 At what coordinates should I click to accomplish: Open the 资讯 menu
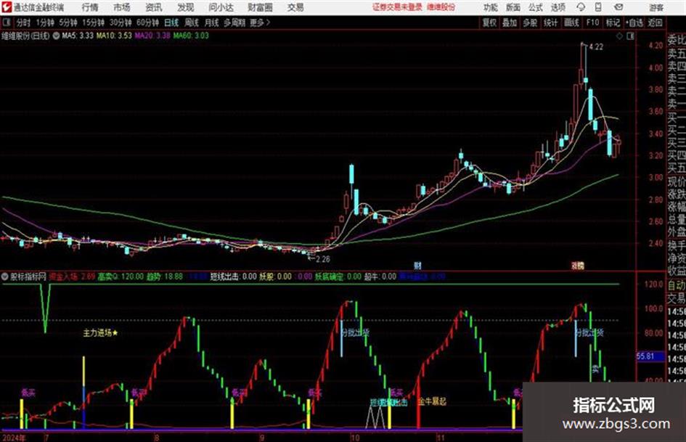[154, 7]
